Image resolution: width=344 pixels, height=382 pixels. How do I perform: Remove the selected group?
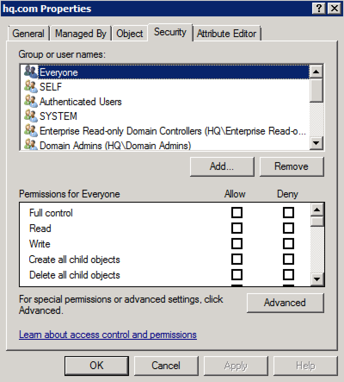[x=292, y=166]
